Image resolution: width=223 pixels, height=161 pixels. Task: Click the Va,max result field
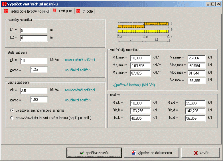click(x=196, y=58)
